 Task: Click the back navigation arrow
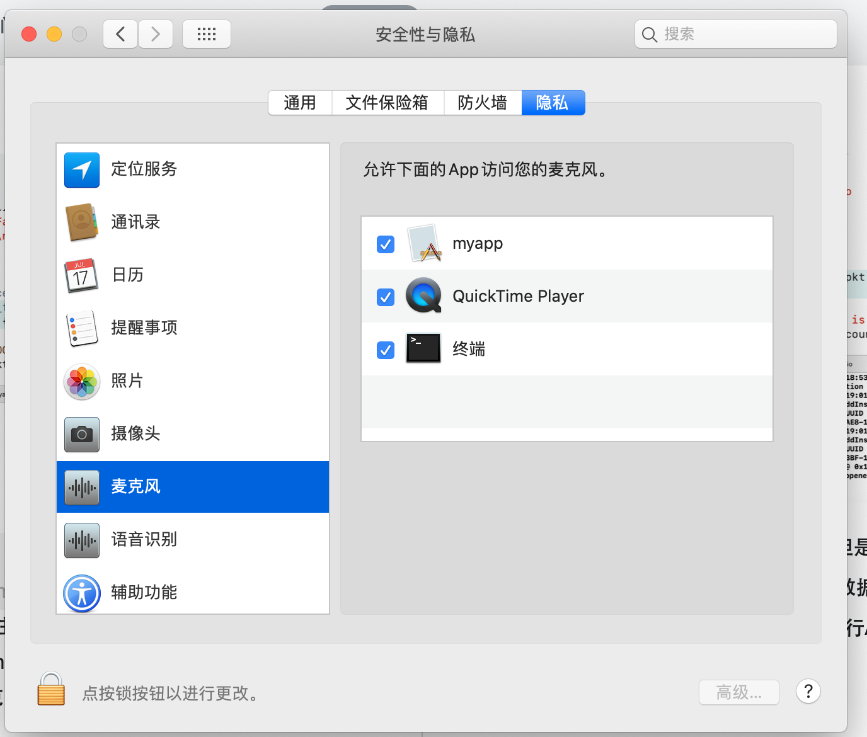pyautogui.click(x=120, y=34)
